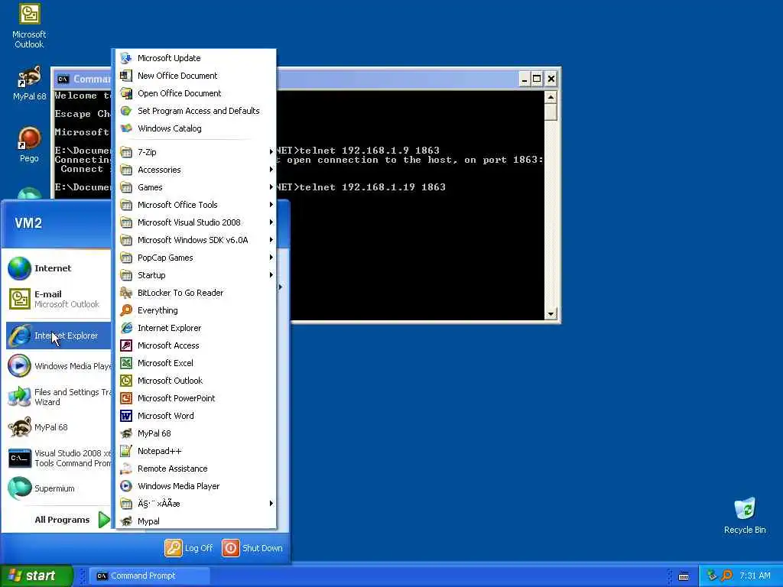The image size is (783, 587).
Task: Expand Microsoft Visual Studio 2008 submenu
Action: point(196,222)
